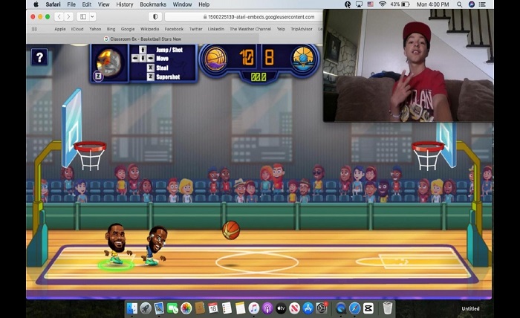Open Preview from the dock

[159, 308]
